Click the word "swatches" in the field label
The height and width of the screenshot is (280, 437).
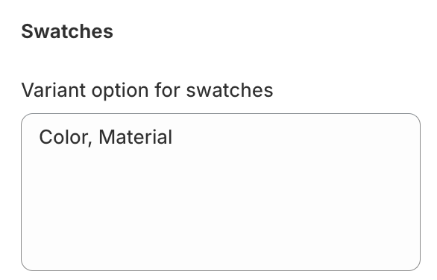(230, 90)
